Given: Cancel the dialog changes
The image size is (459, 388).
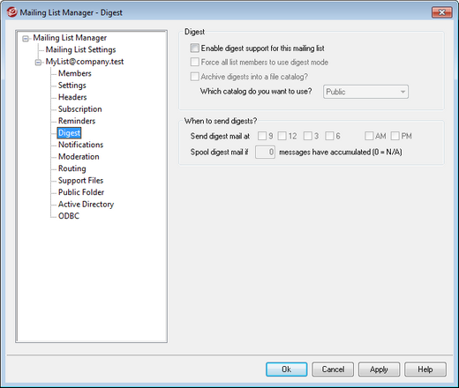Looking at the screenshot, I should [x=333, y=369].
